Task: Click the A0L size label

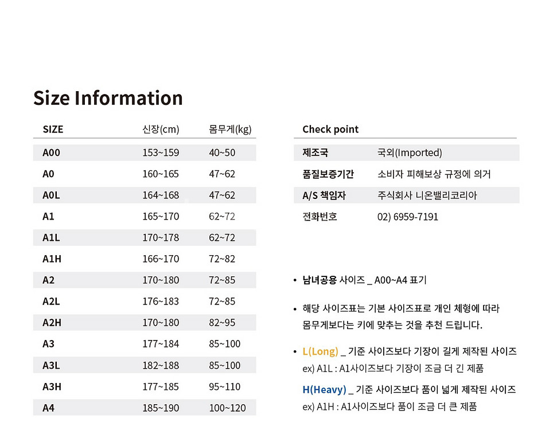Action: [51, 195]
